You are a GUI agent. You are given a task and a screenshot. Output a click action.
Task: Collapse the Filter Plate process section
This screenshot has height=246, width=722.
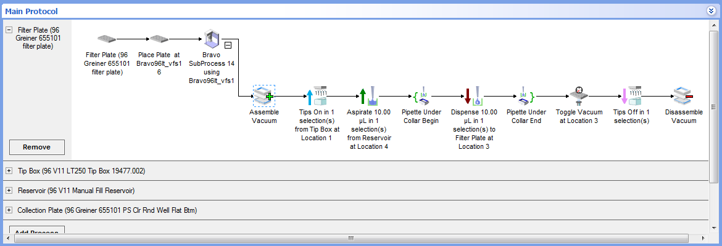tap(9, 30)
